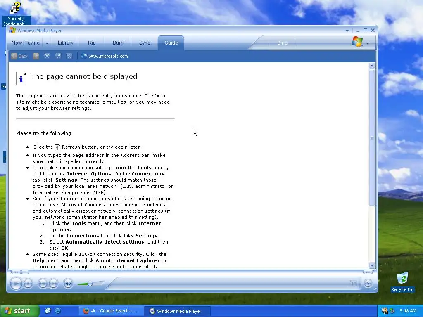Switch to the Rip tab
The width and height of the screenshot is (423, 317).
click(92, 43)
